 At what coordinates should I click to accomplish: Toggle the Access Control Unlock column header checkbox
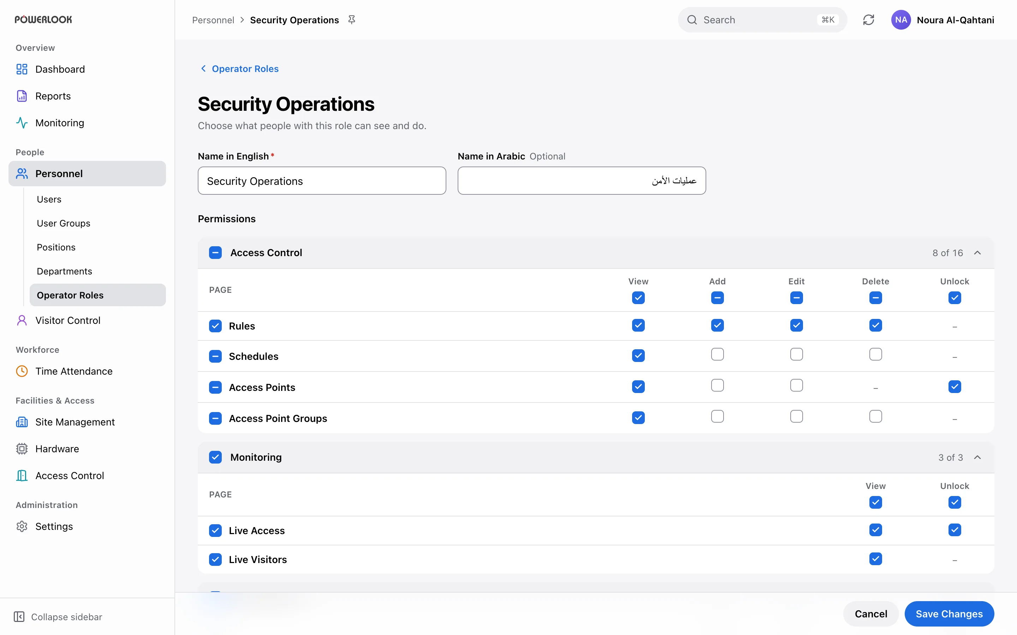click(x=954, y=298)
